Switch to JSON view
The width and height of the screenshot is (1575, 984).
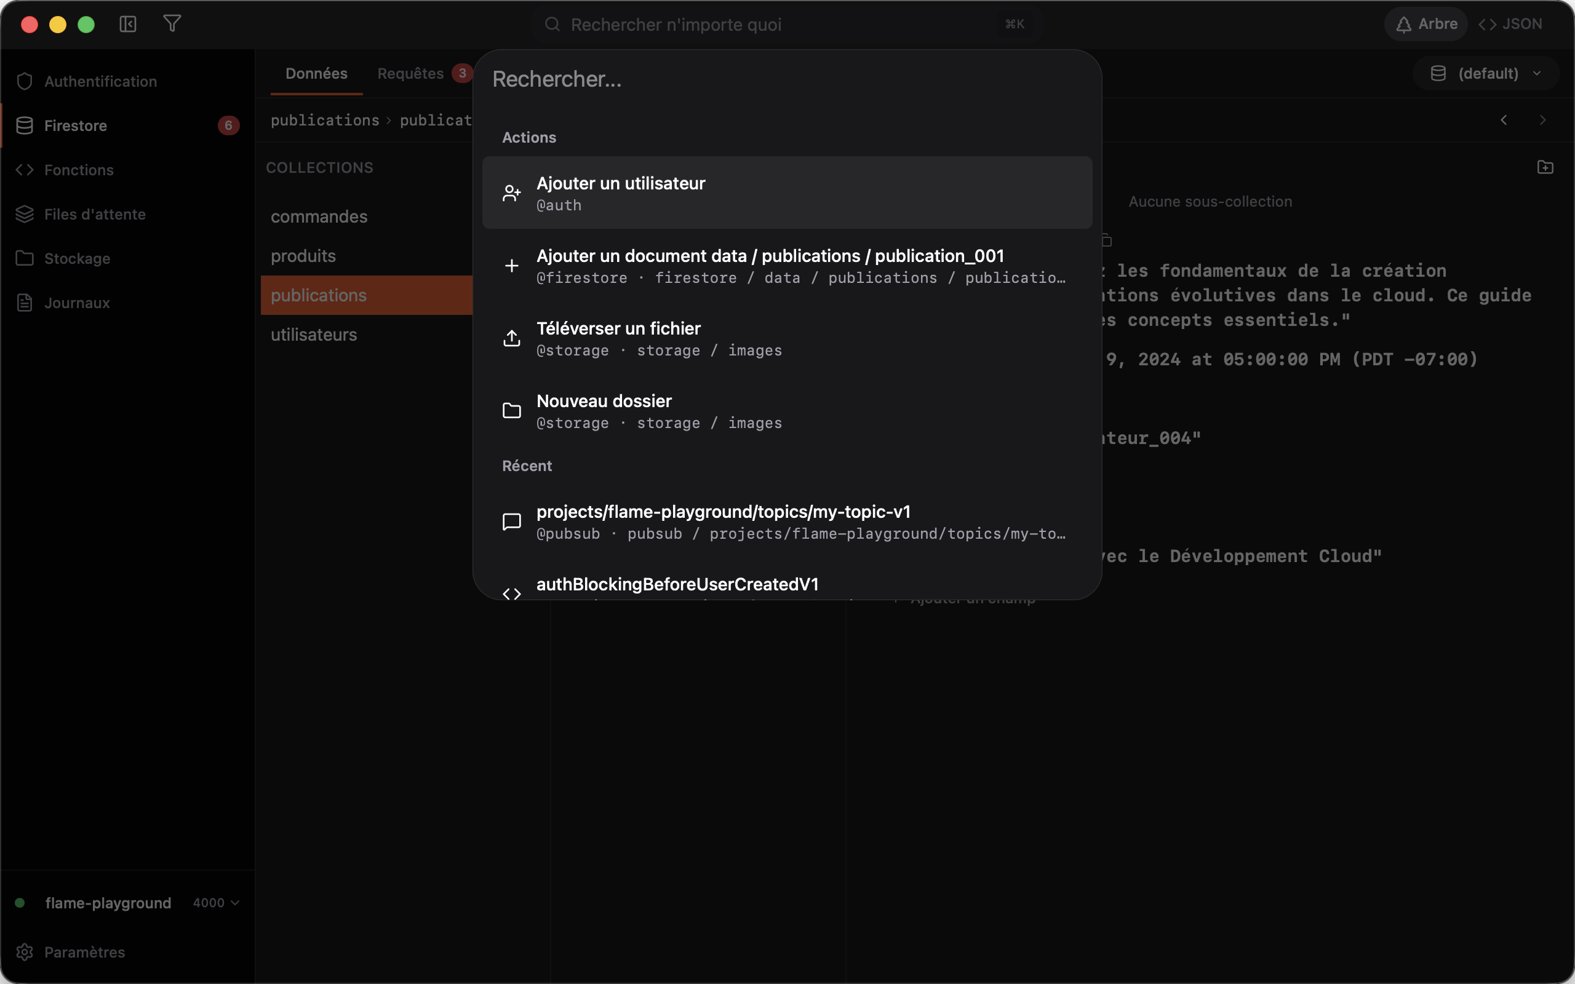click(x=1510, y=24)
